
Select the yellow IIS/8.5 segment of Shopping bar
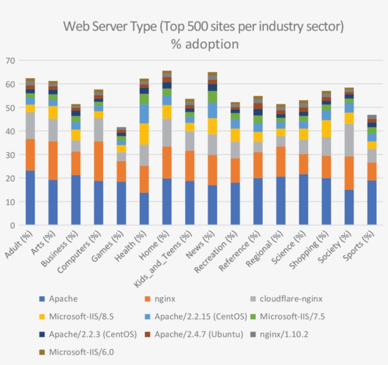pyautogui.click(x=326, y=129)
